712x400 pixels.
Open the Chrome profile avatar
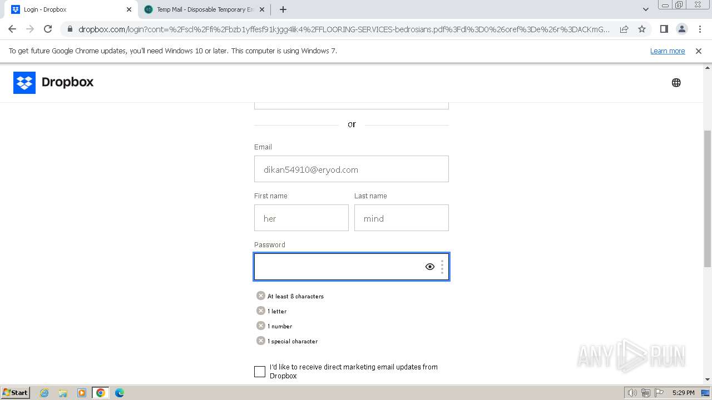click(x=681, y=29)
